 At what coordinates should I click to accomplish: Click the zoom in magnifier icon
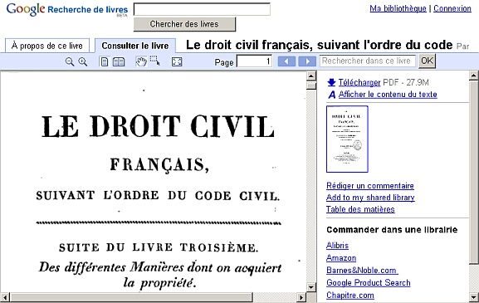click(83, 61)
